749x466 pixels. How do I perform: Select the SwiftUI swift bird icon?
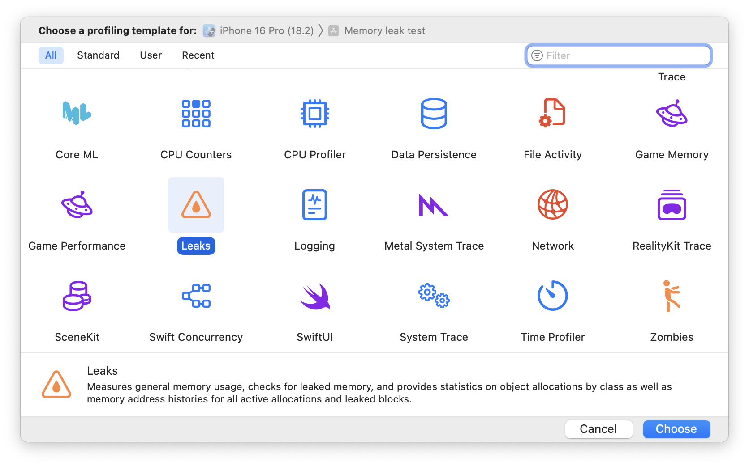pos(315,296)
